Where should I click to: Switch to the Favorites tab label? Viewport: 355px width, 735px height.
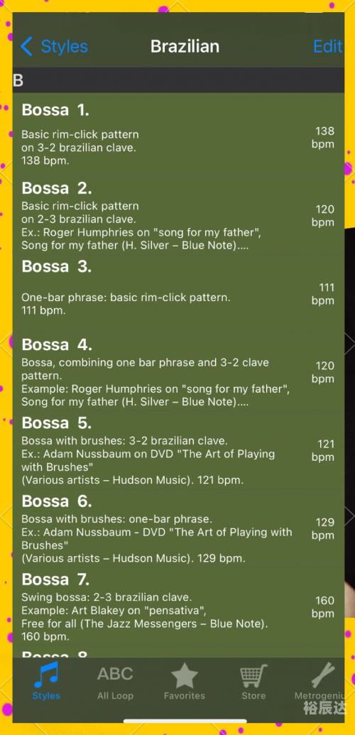(x=185, y=696)
